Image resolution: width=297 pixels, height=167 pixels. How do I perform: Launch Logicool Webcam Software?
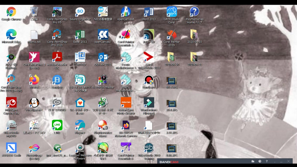(80, 148)
